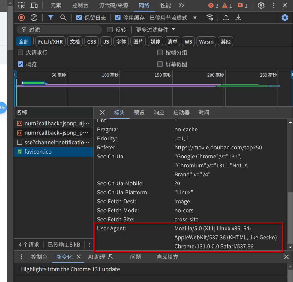This screenshot has width=293, height=282.
Task: Clear the network log
Action: 34,18
